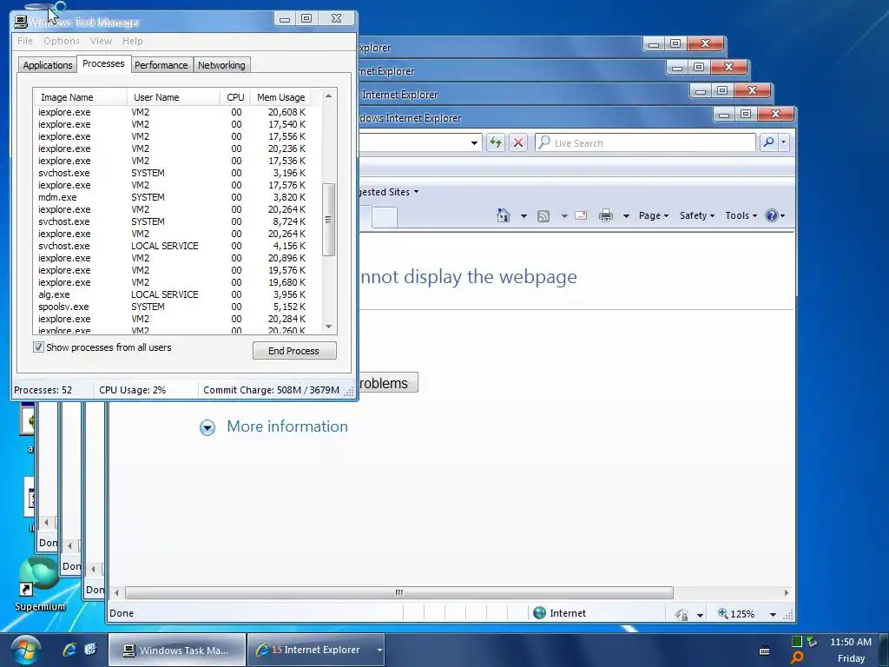Open the Supermium desktop shortcut

(x=39, y=584)
